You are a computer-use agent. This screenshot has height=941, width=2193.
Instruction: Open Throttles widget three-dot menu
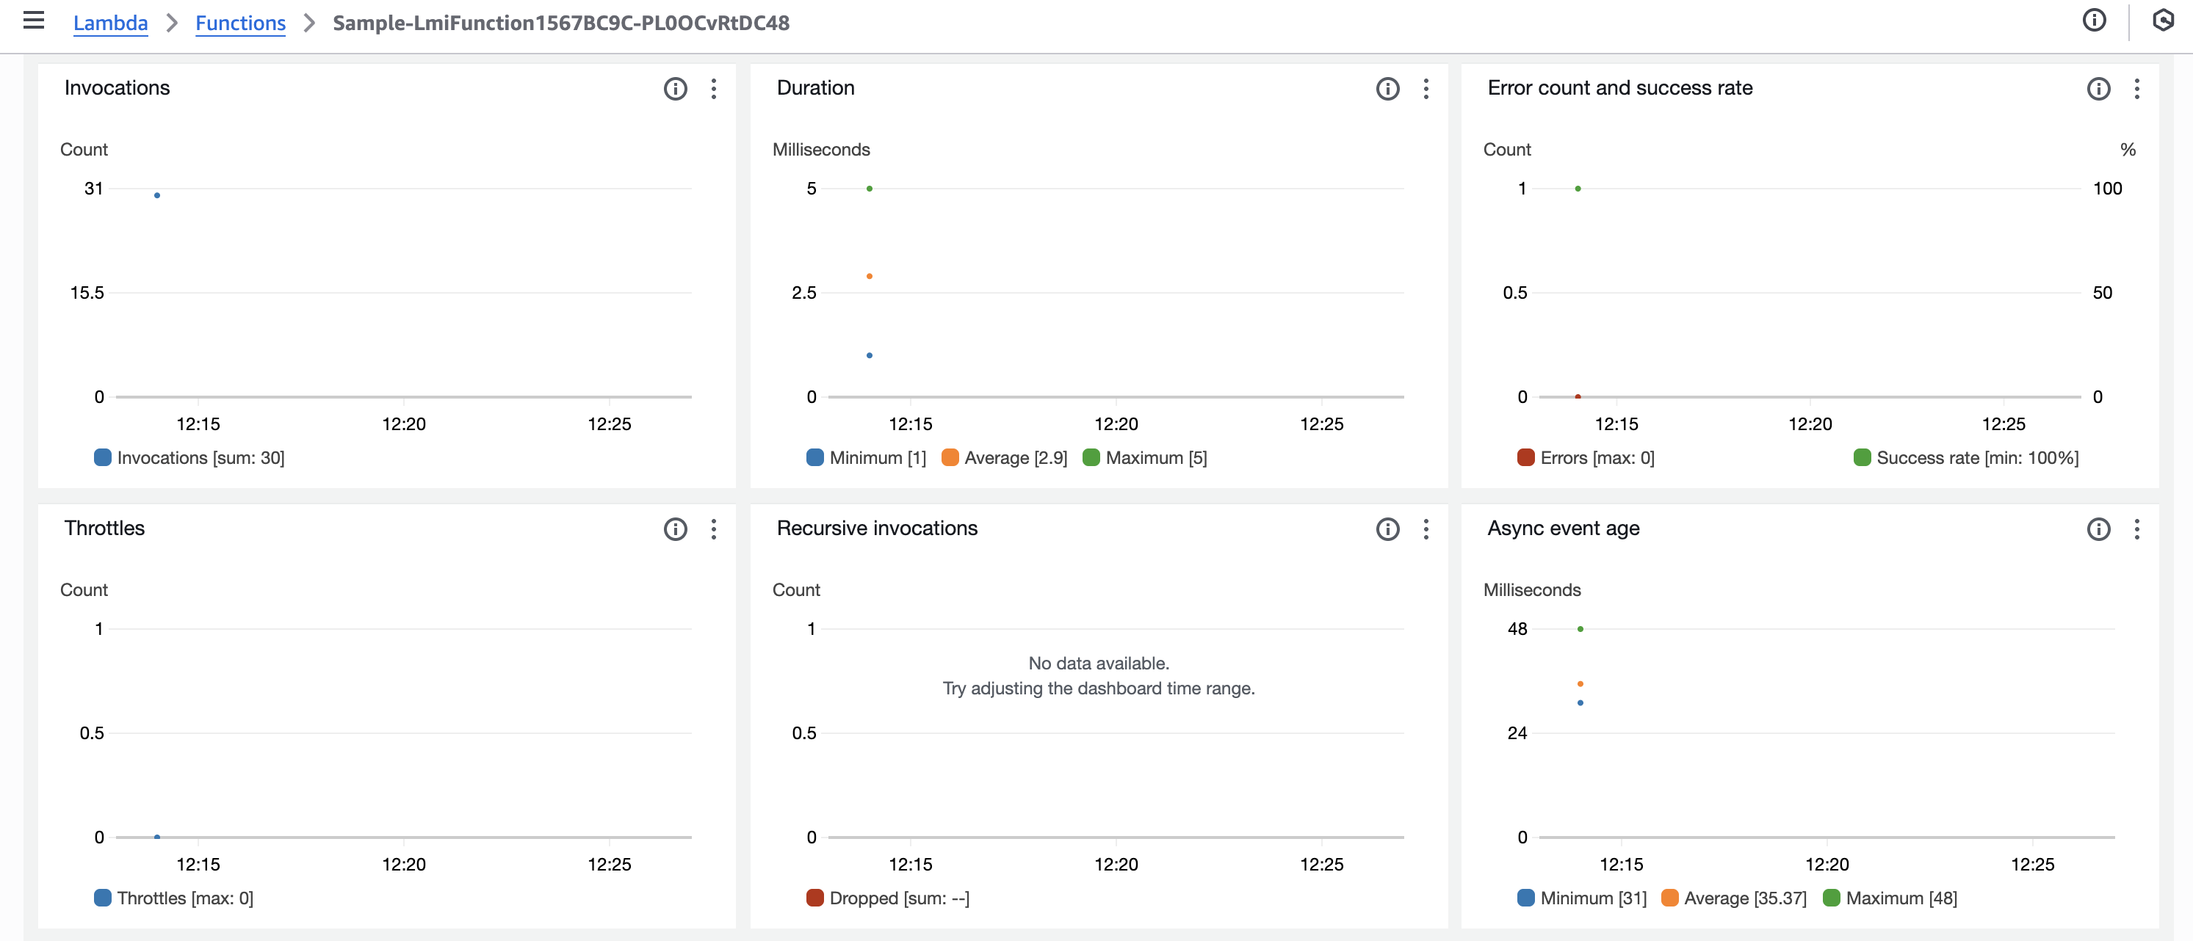click(713, 529)
